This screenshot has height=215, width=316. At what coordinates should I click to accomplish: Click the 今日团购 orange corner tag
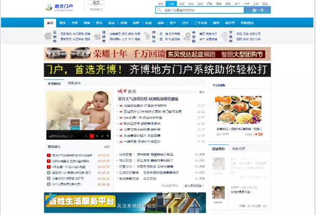click(222, 99)
